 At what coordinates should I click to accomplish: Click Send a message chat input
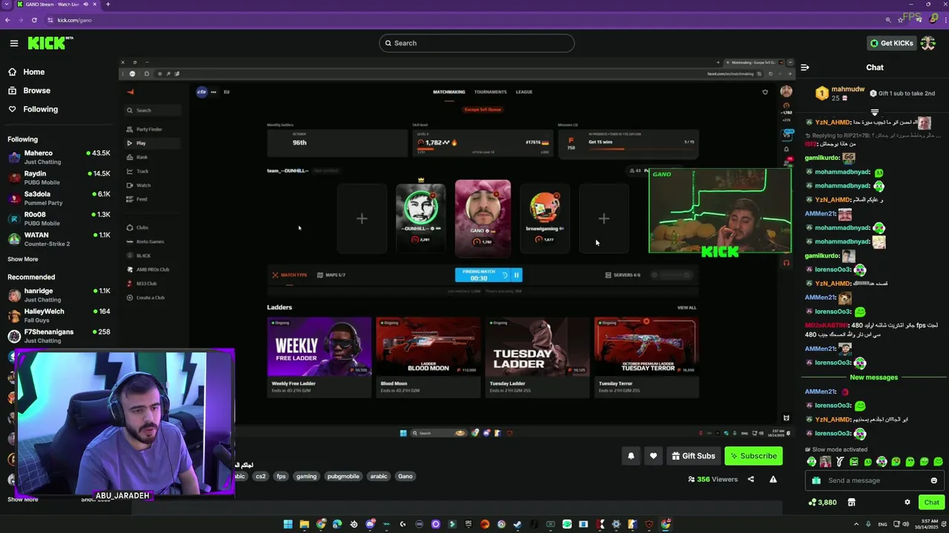873,480
